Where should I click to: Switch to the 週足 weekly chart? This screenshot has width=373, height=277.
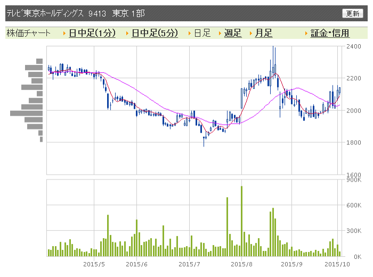[233, 33]
